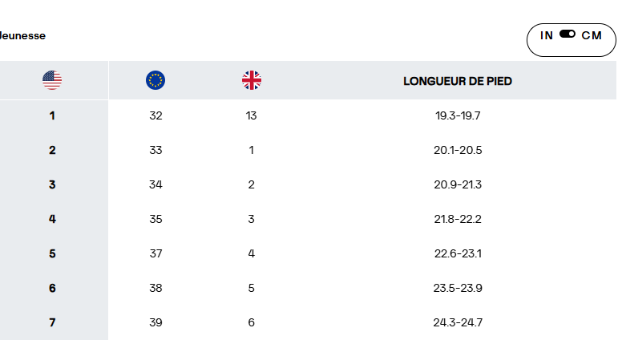Viewport: 618px width, 340px height.
Task: Click the UK flag icon
Action: point(252,80)
